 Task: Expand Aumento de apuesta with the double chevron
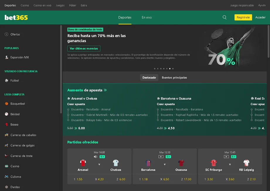point(105,90)
